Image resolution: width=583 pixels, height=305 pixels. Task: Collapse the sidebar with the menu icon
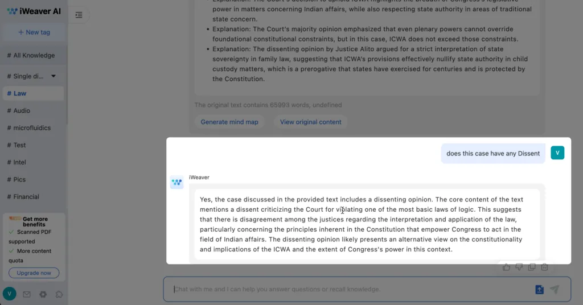79,15
